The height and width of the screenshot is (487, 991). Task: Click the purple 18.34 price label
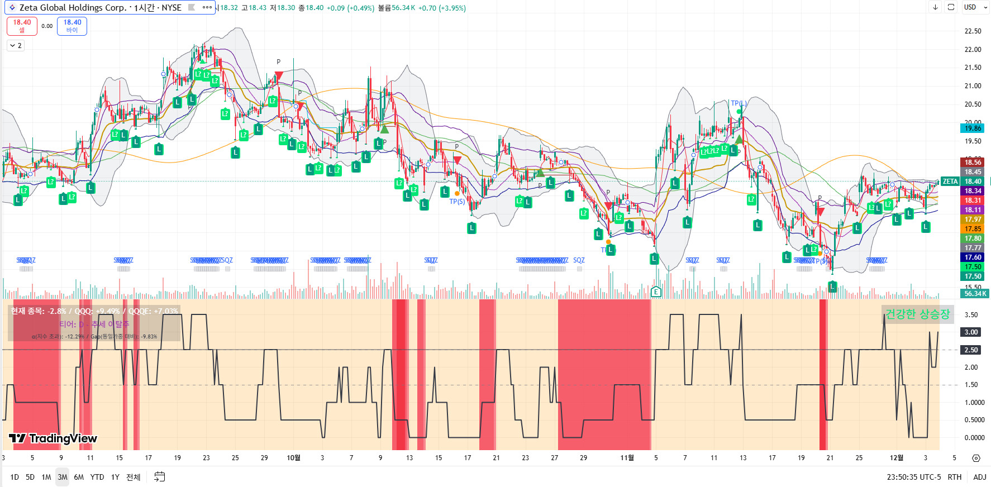click(x=973, y=191)
